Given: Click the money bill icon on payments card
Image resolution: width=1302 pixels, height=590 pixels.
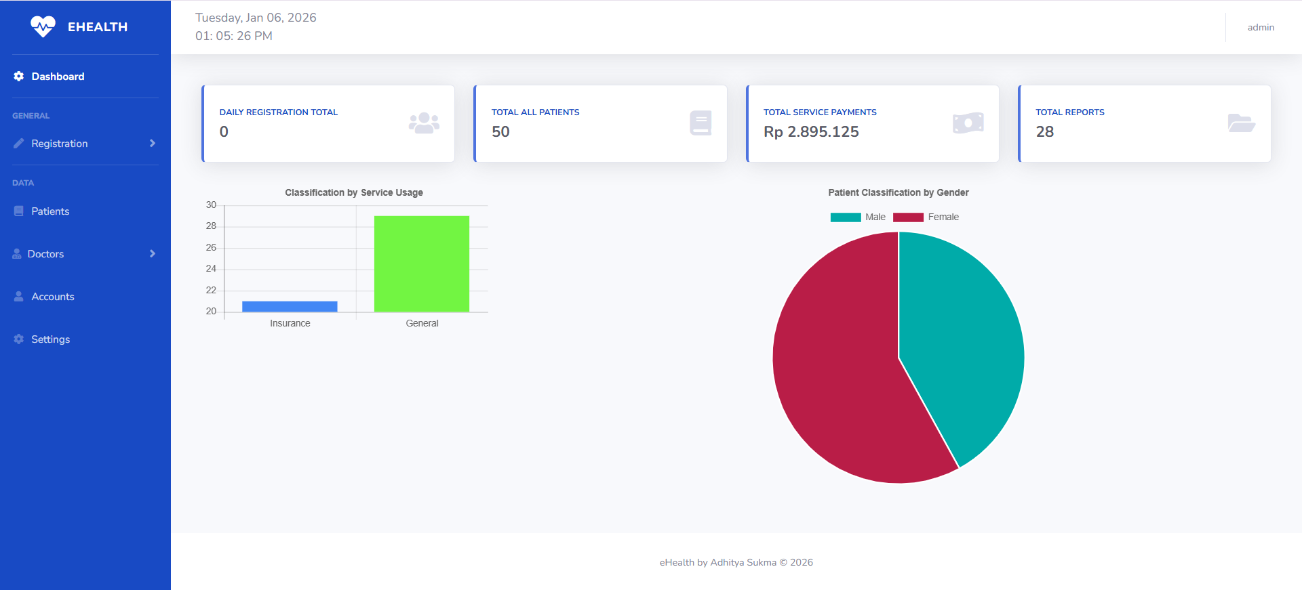Looking at the screenshot, I should coord(968,123).
